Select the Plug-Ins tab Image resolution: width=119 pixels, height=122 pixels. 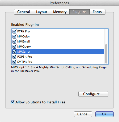(79, 12)
